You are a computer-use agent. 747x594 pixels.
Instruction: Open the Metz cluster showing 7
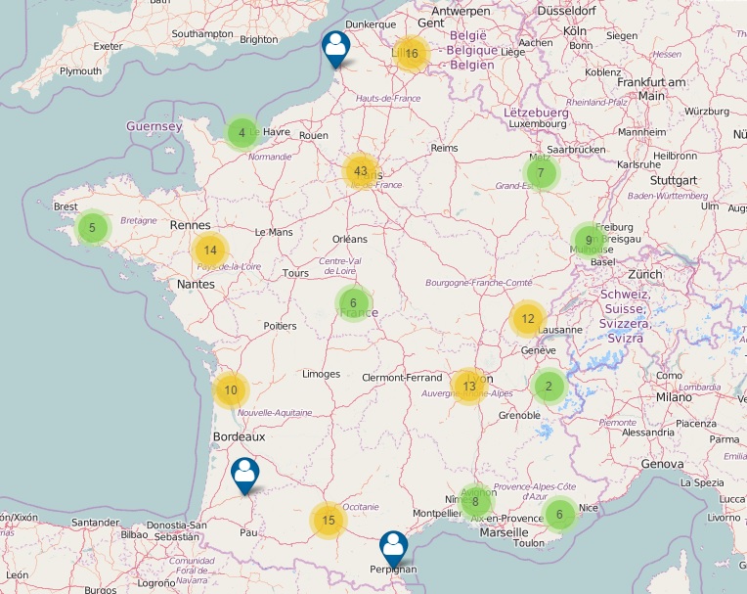click(x=541, y=172)
